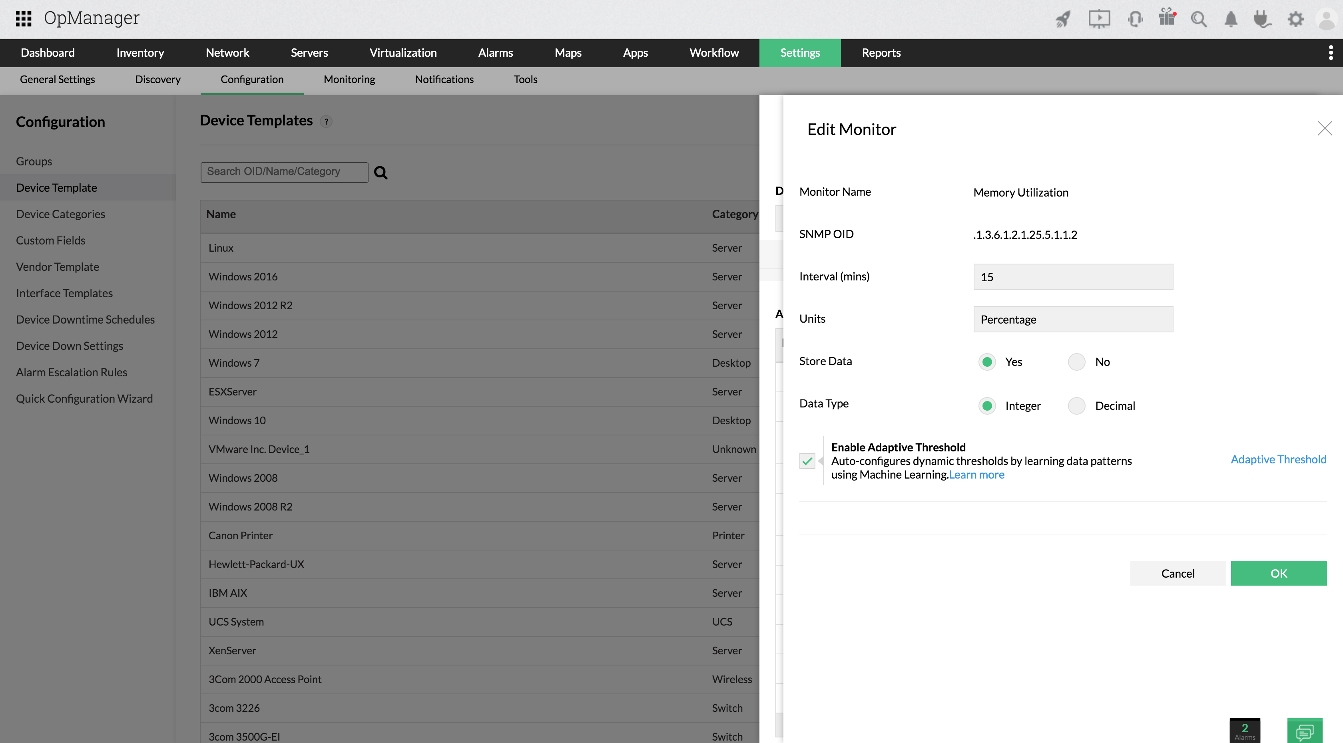Image resolution: width=1343 pixels, height=743 pixels.
Task: Open the Reports menu tab
Action: click(881, 53)
